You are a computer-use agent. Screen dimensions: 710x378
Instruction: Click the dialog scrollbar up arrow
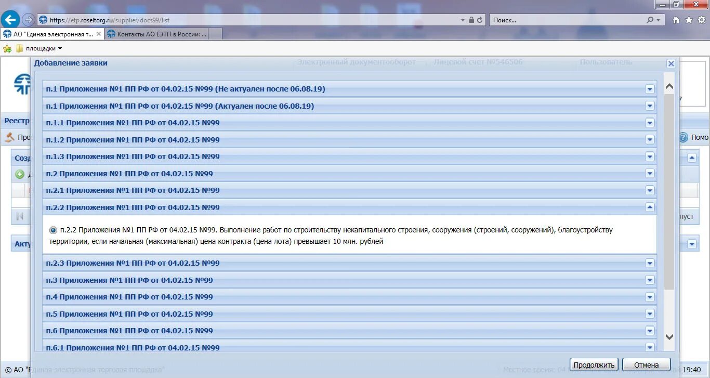tap(669, 87)
